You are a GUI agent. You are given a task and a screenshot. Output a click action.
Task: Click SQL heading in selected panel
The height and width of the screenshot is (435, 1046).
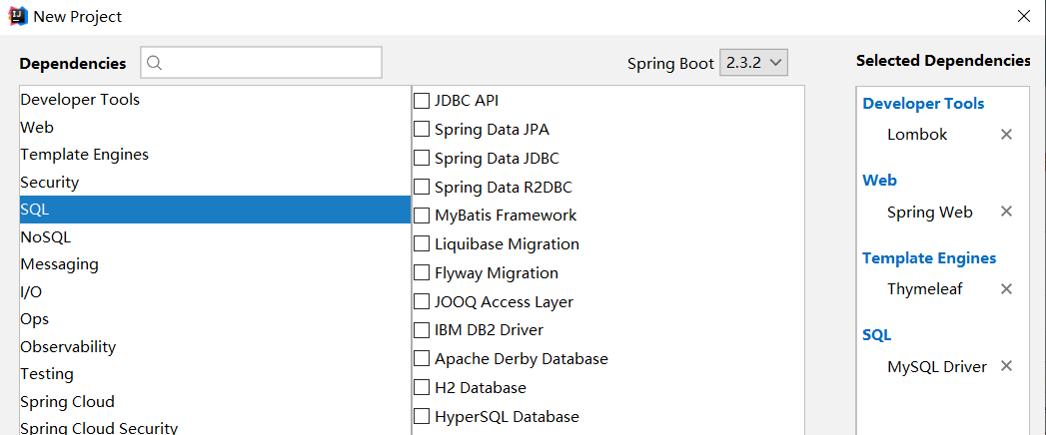click(876, 335)
